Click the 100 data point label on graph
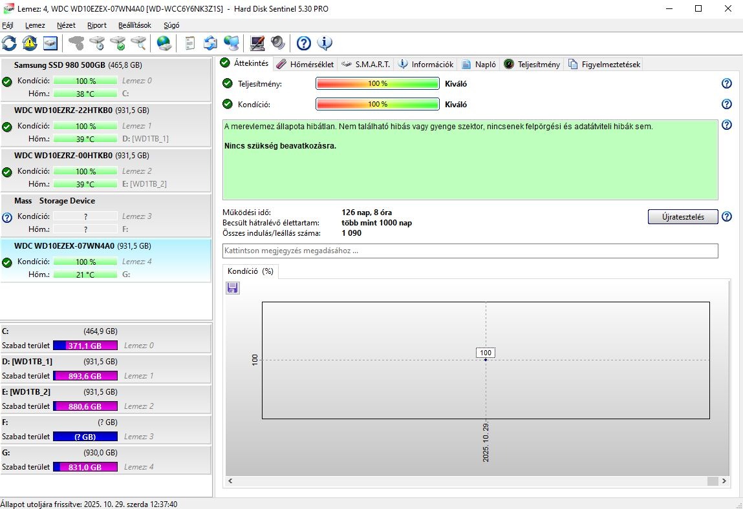 click(x=486, y=353)
